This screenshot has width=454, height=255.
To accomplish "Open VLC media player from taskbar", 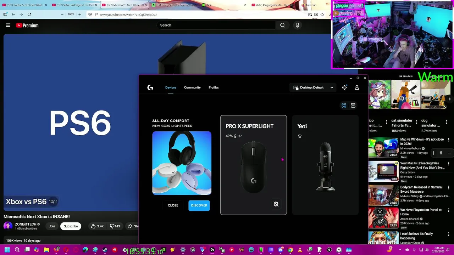I will point(300,250).
